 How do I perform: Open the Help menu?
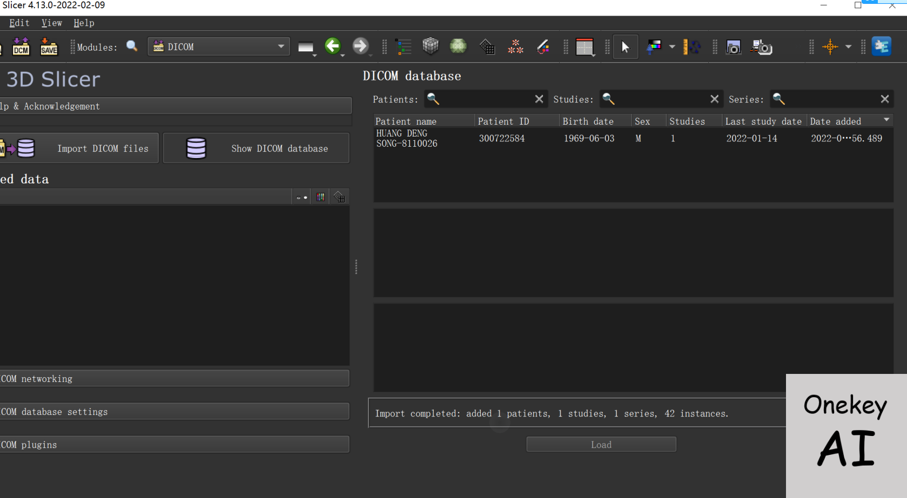click(84, 23)
